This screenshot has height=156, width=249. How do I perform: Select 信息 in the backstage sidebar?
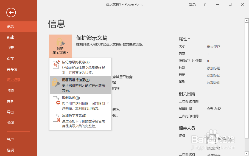tap(18, 27)
